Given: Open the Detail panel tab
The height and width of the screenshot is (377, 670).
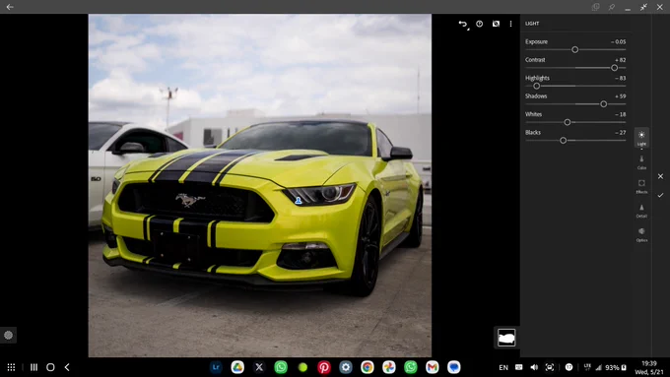Looking at the screenshot, I should click(641, 211).
